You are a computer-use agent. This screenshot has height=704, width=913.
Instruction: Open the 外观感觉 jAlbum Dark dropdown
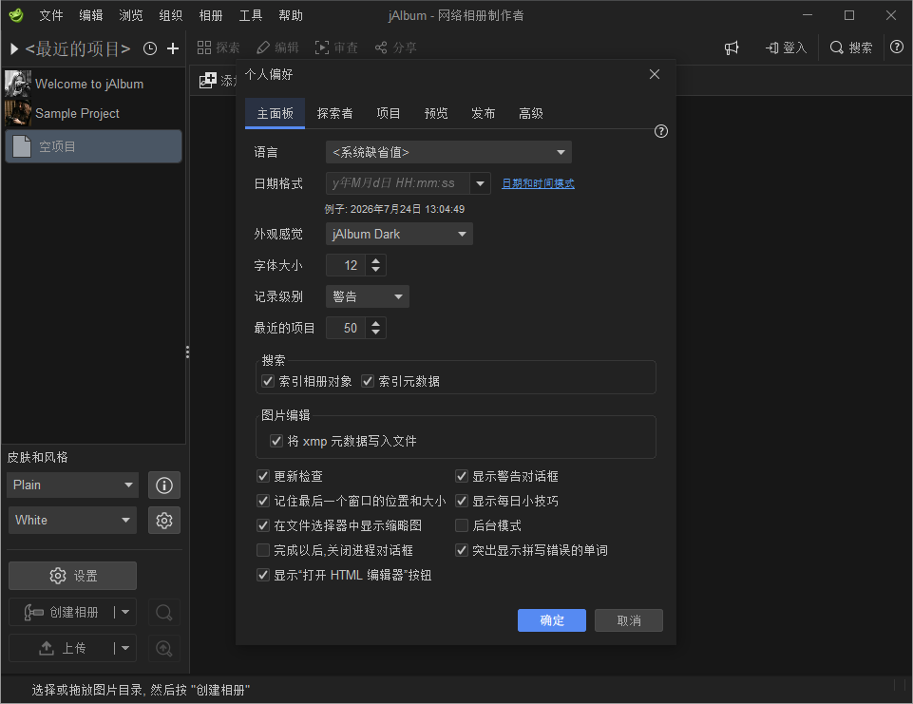(x=399, y=234)
